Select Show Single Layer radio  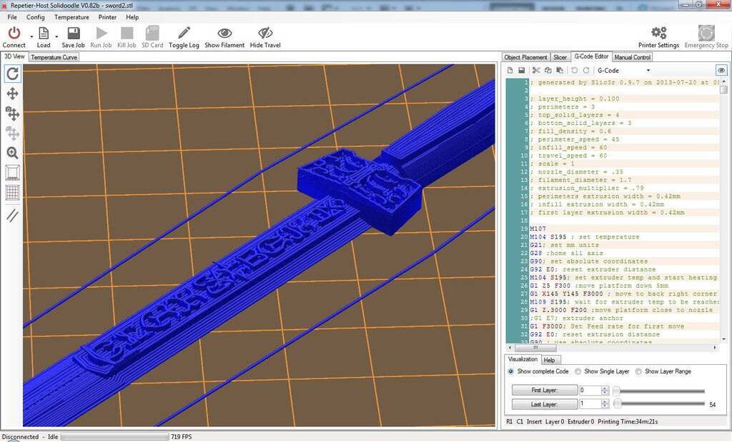[578, 371]
